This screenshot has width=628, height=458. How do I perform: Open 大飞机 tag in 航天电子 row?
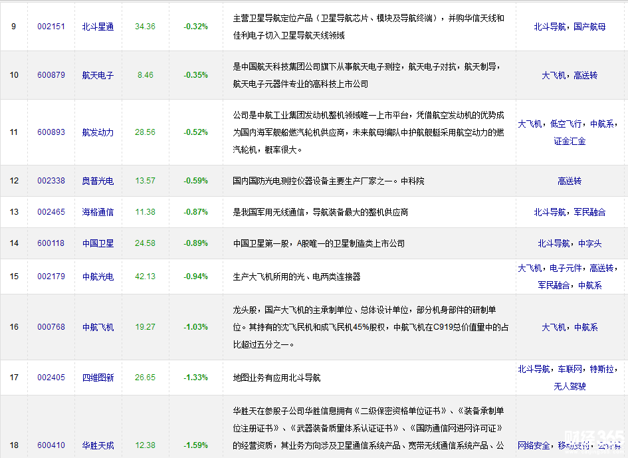pos(554,75)
